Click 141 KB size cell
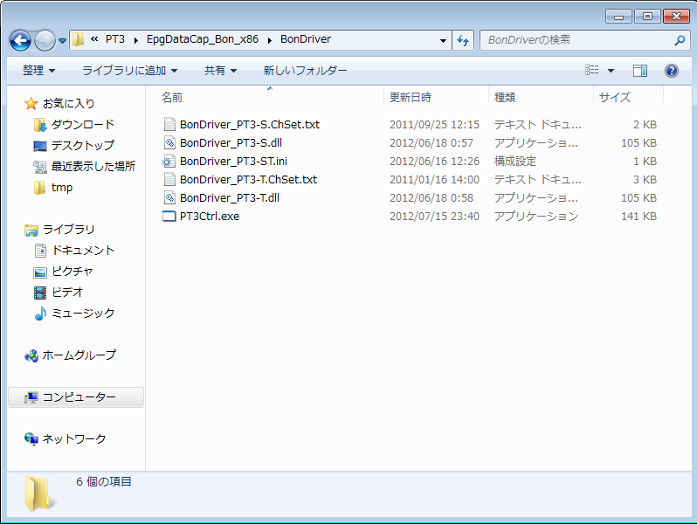The height and width of the screenshot is (524, 697). tap(638, 216)
